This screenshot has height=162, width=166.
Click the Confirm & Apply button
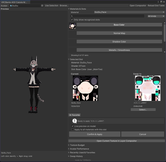point(95,134)
